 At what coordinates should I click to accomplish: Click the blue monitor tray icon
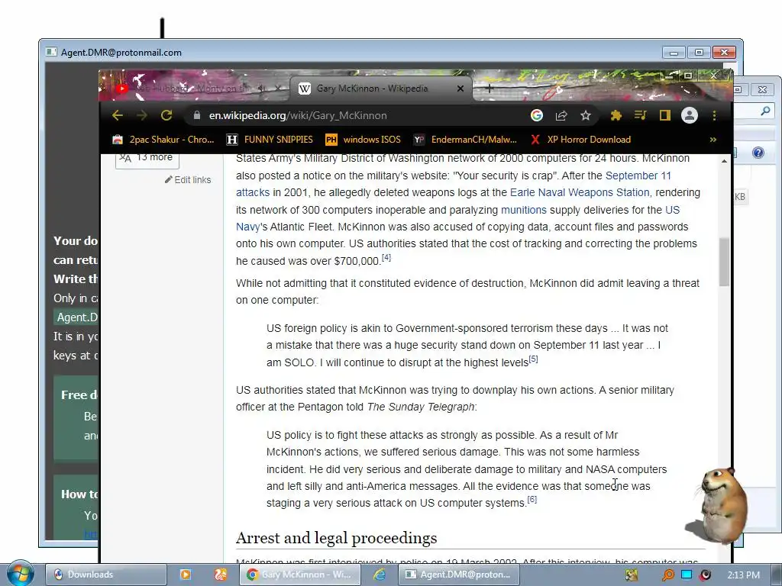[x=687, y=575]
